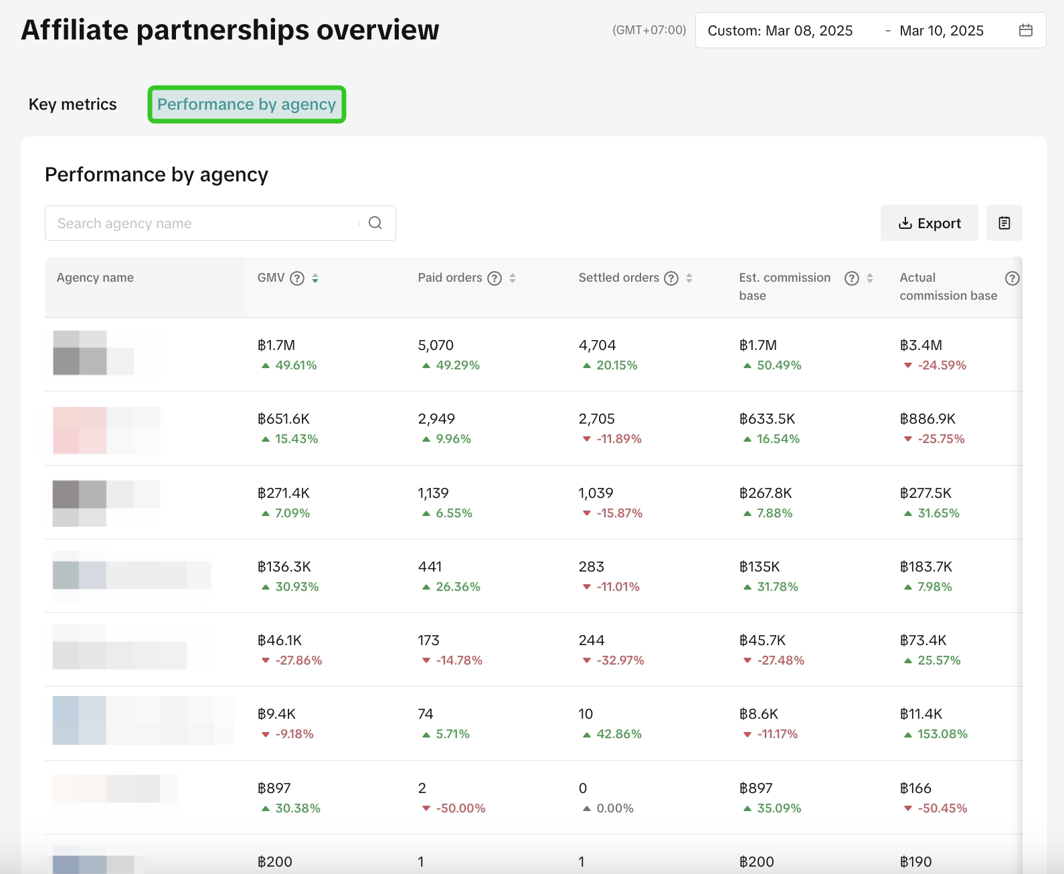
Task: Sort the table by Settled orders
Action: [x=689, y=278]
